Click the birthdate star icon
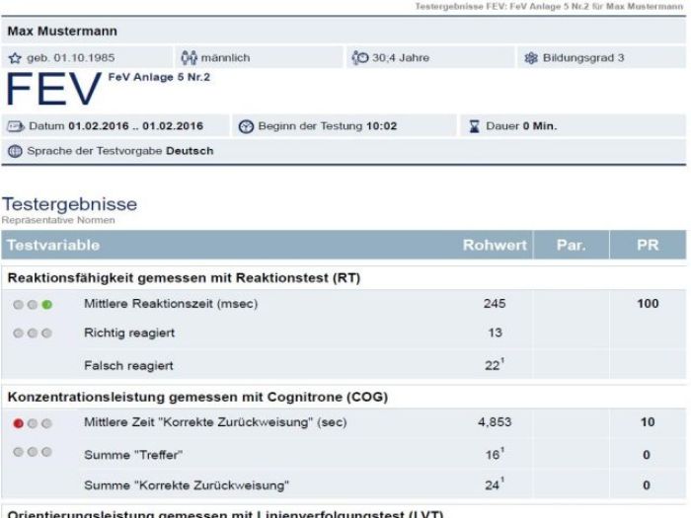This screenshot has height=518, width=691. pyautogui.click(x=15, y=58)
